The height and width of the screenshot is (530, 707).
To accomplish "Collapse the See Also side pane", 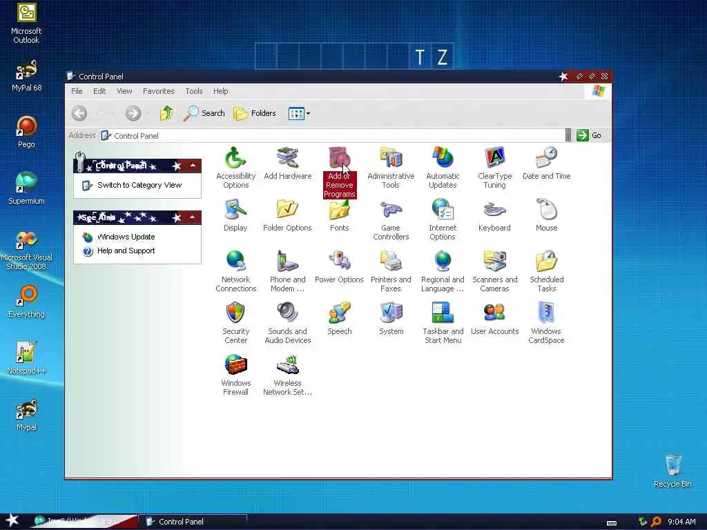I will point(193,217).
